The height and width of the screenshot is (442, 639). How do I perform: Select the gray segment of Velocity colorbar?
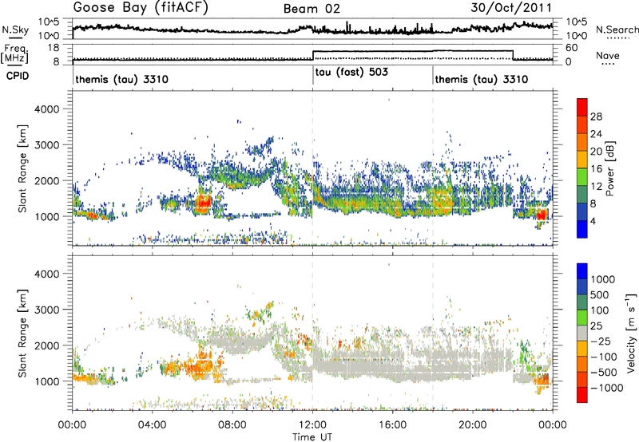[582, 333]
